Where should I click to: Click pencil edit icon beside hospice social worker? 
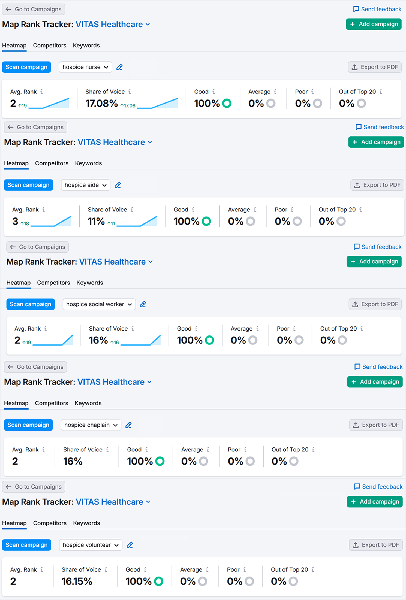coord(143,304)
